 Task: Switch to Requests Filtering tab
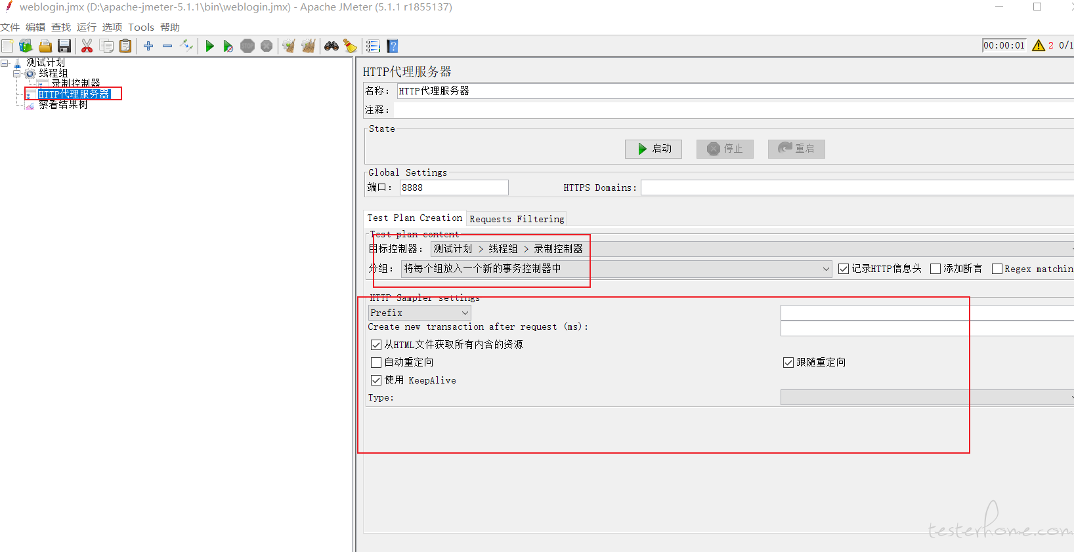(x=517, y=219)
